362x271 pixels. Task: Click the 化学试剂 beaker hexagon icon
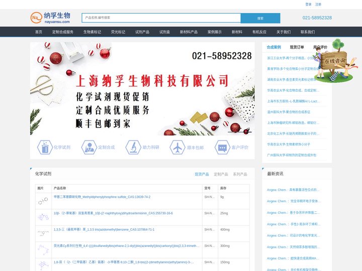click(x=45, y=147)
